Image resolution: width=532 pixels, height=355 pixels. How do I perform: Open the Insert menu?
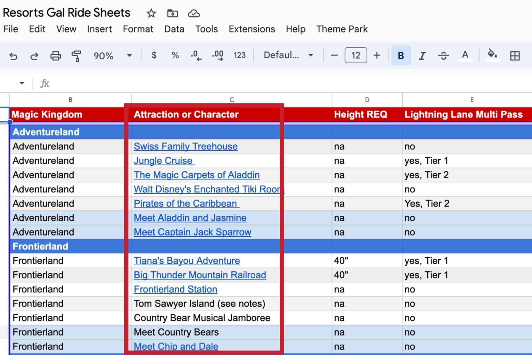coord(99,29)
